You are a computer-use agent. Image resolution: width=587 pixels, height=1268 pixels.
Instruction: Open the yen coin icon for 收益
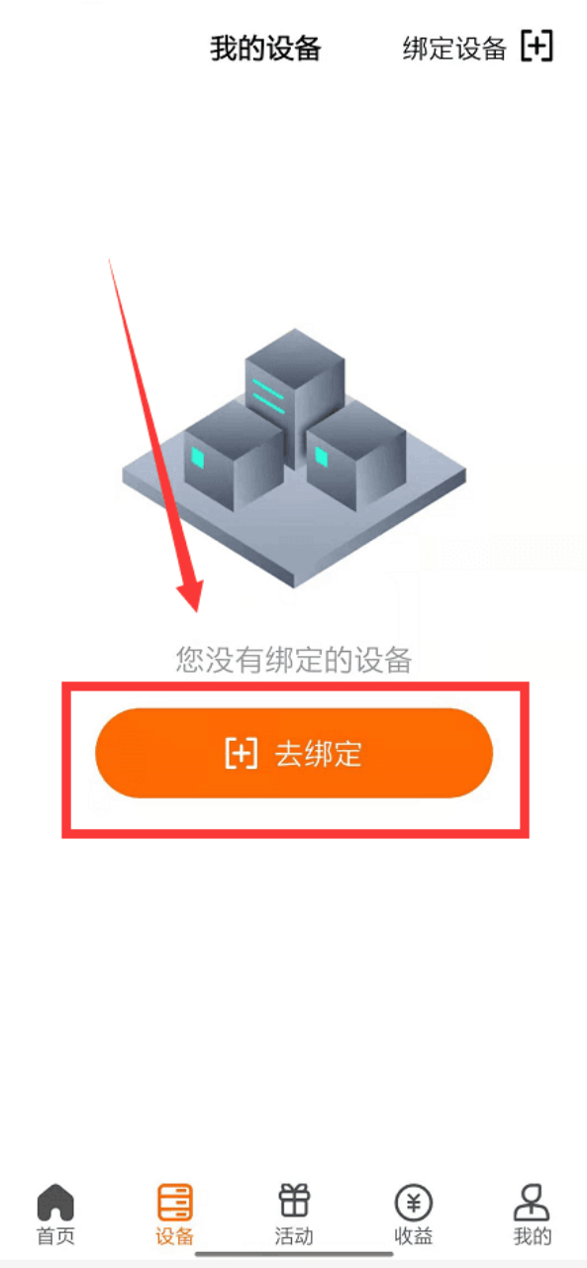click(x=413, y=1203)
